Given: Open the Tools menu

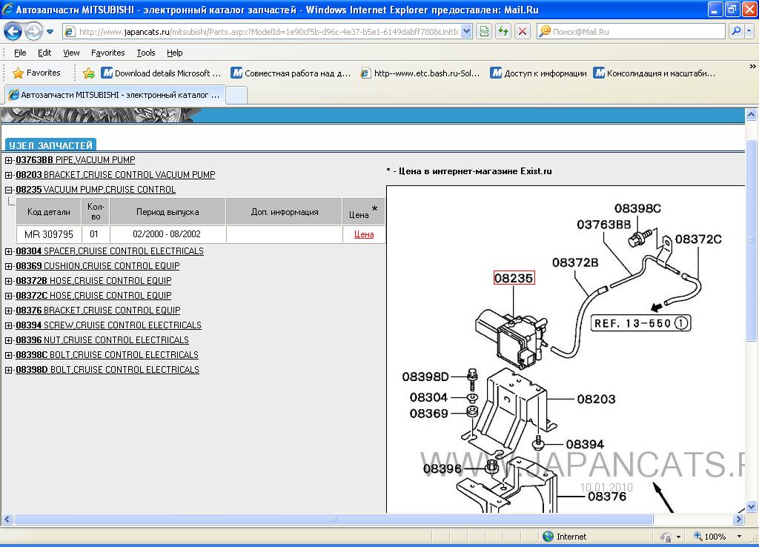Looking at the screenshot, I should (146, 53).
